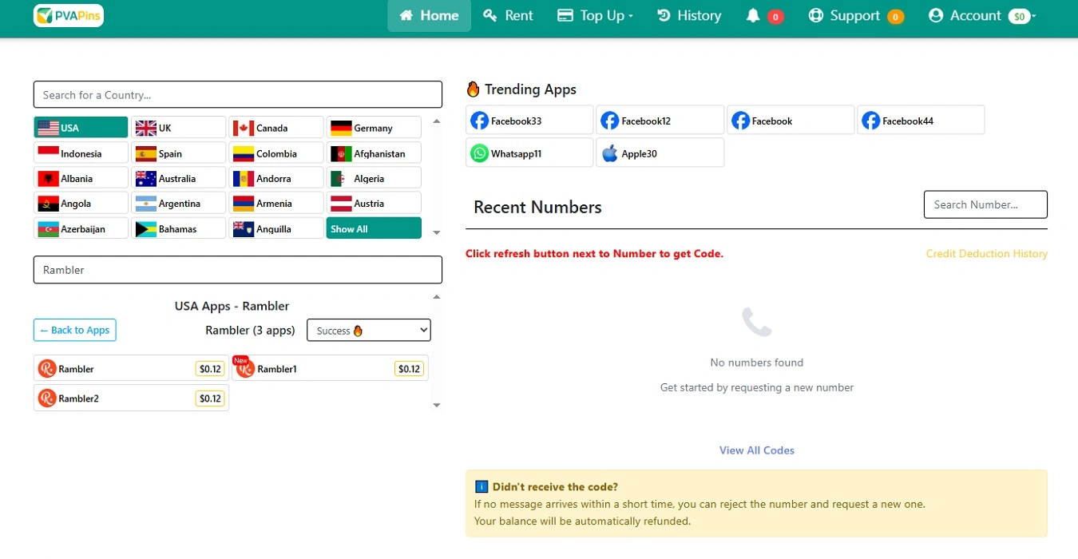Click the 'Didn't receive the code?' heading
This screenshot has width=1078, height=559.
point(555,487)
